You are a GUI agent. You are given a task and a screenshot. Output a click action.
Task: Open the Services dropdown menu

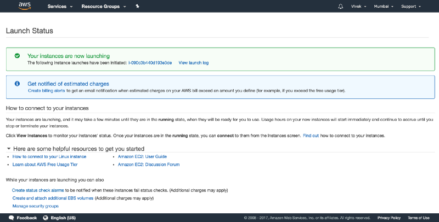(x=60, y=7)
